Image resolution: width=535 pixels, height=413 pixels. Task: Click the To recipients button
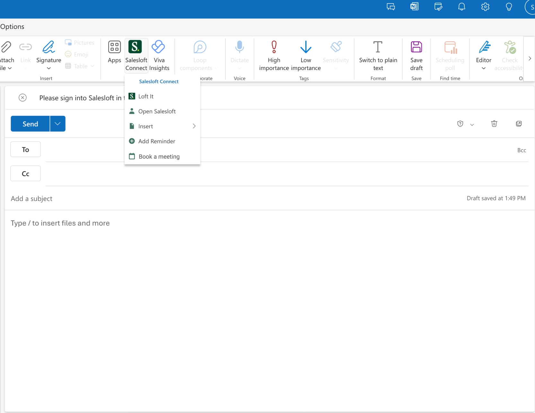(x=25, y=149)
